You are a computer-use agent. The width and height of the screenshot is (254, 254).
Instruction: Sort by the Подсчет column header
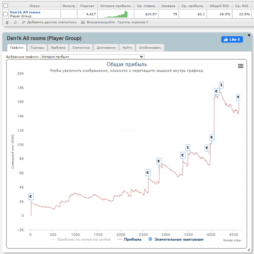click(x=87, y=6)
